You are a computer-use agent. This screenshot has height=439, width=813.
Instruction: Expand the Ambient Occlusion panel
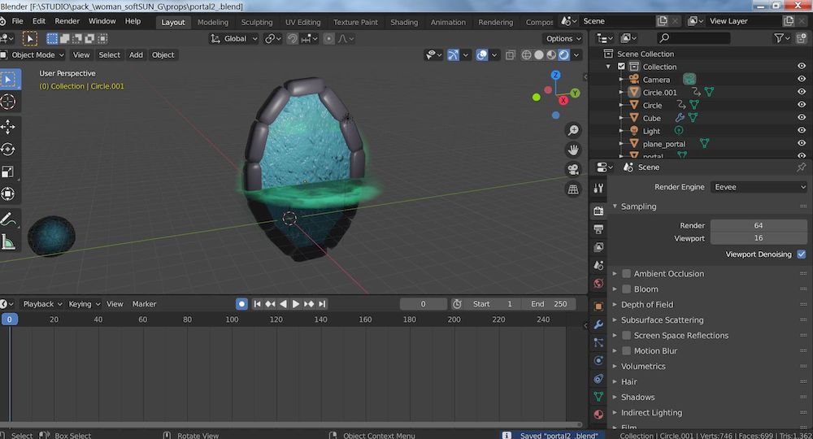pos(615,274)
